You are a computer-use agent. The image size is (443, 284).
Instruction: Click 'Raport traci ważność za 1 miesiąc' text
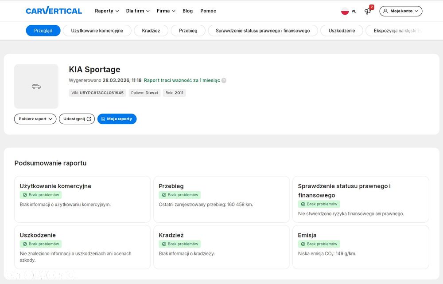(x=182, y=80)
